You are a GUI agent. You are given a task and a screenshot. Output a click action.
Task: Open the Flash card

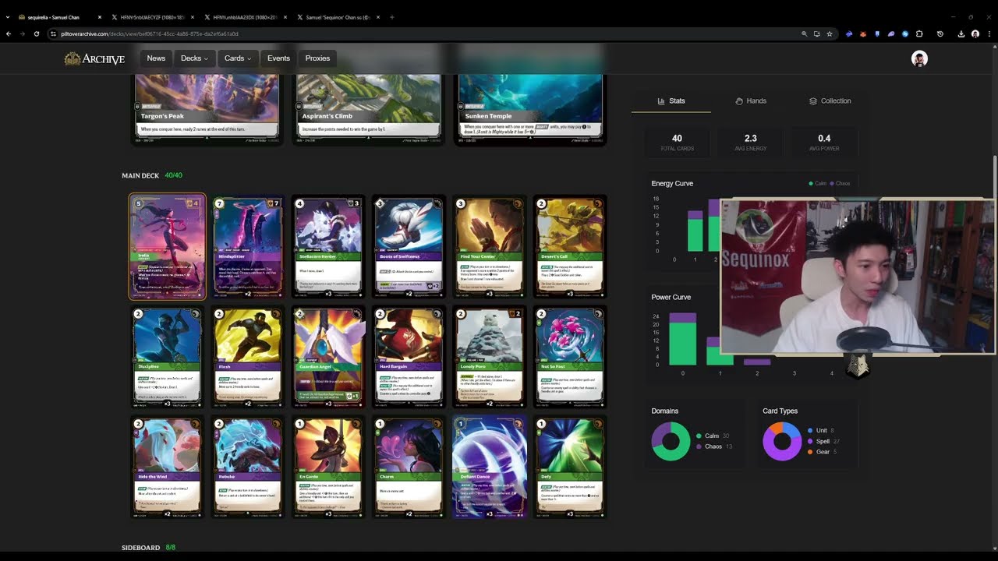point(248,357)
